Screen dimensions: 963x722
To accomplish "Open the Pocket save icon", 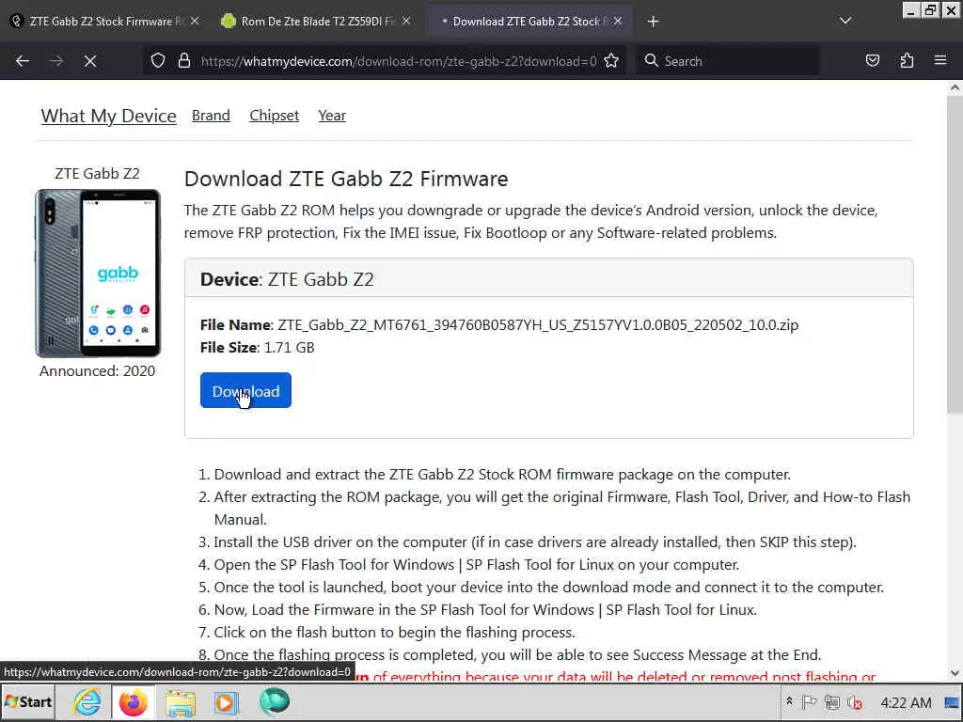I will (x=872, y=61).
